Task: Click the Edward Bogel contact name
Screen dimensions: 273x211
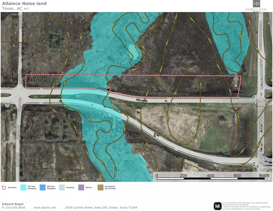Action: coord(13,204)
